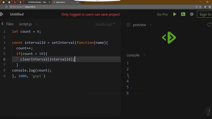Open the Files panel label

(x=10, y=24)
